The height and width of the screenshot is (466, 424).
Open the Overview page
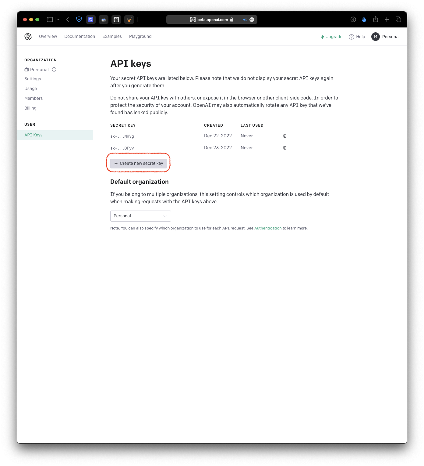click(48, 36)
